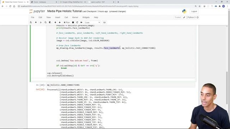Close the opencv-python PyPI tab

click(114, 2)
